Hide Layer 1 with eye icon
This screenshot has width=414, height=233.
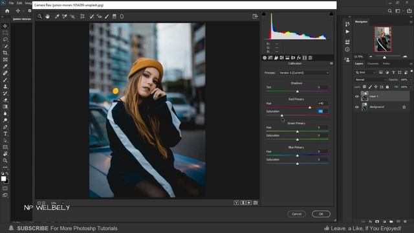356,96
